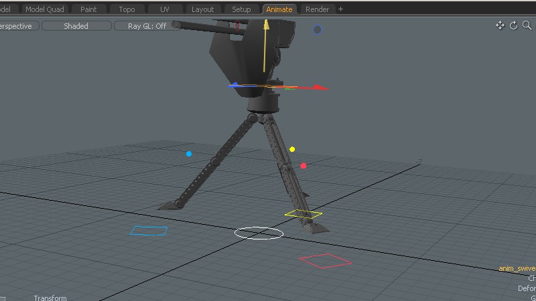Image resolution: width=536 pixels, height=301 pixels.
Task: Select the small red ring on barrel
Action: [x=237, y=25]
